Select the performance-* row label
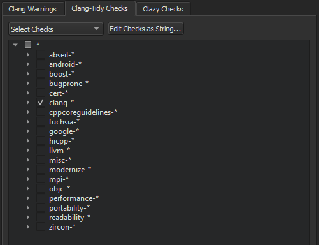Viewport: 319px width, 245px height. (x=74, y=198)
